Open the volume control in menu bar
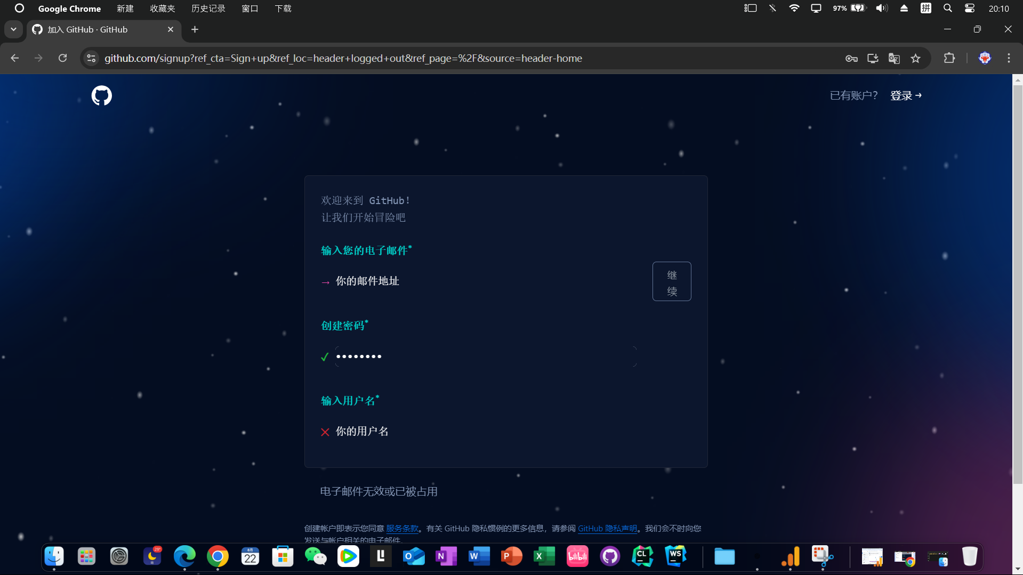This screenshot has height=575, width=1023. point(881,8)
